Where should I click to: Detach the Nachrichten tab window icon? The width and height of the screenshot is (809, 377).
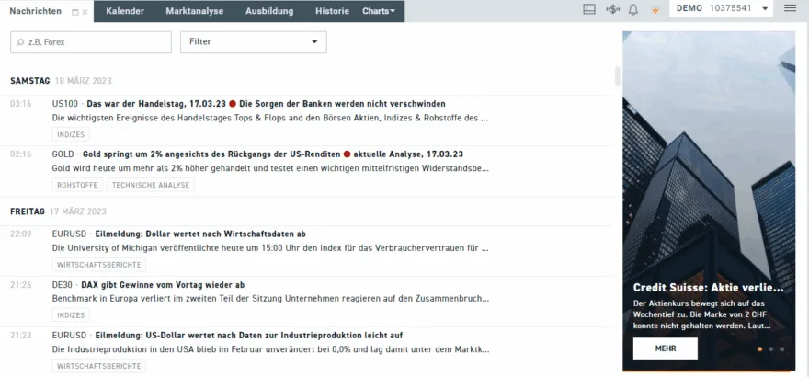pyautogui.click(x=75, y=12)
